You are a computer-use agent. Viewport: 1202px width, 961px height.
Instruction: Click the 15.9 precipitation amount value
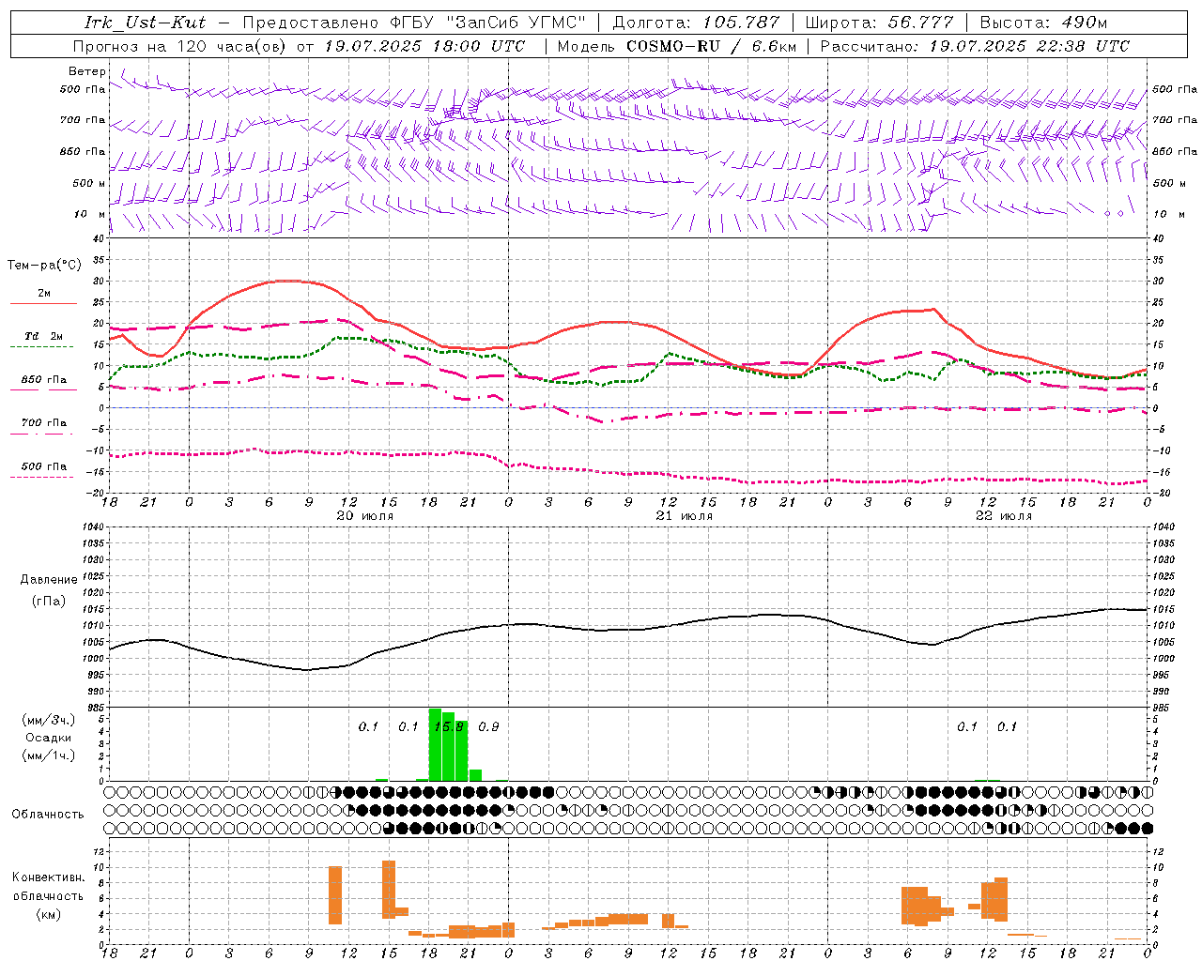click(448, 727)
